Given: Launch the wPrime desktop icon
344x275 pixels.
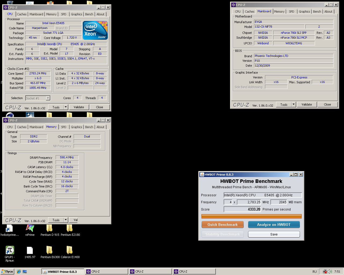Looking at the screenshot, I should click(30, 230).
